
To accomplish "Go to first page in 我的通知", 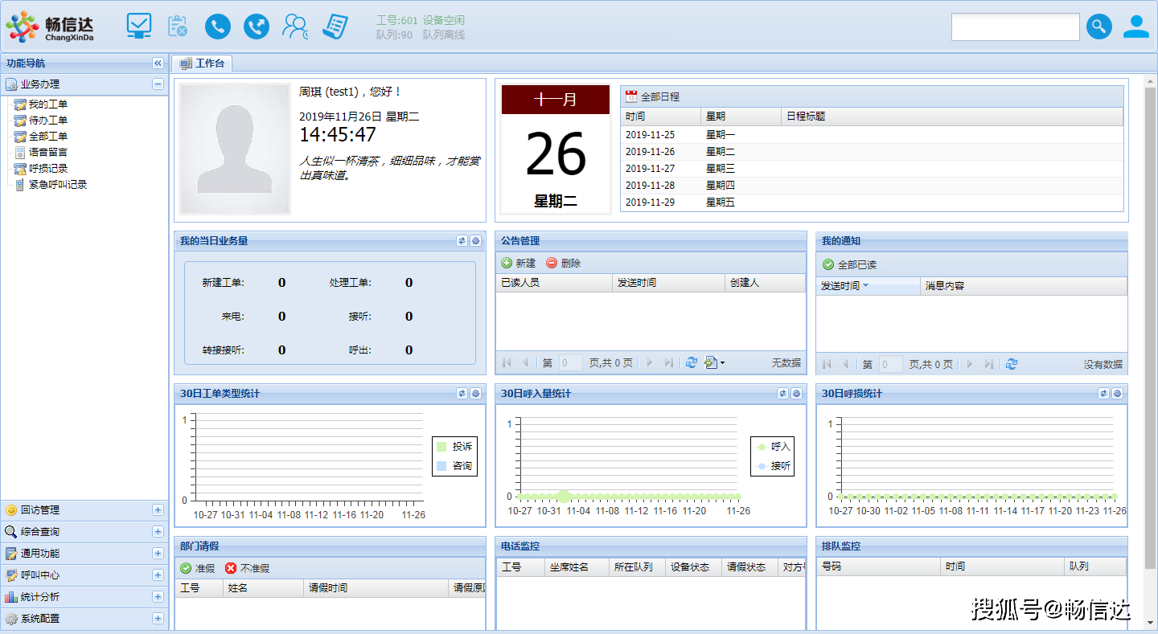I will pos(826,364).
